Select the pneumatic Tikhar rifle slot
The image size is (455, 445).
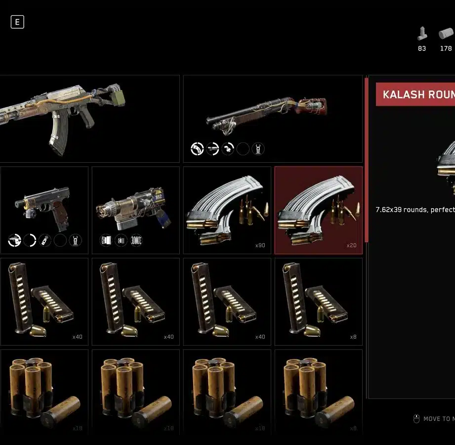273,119
